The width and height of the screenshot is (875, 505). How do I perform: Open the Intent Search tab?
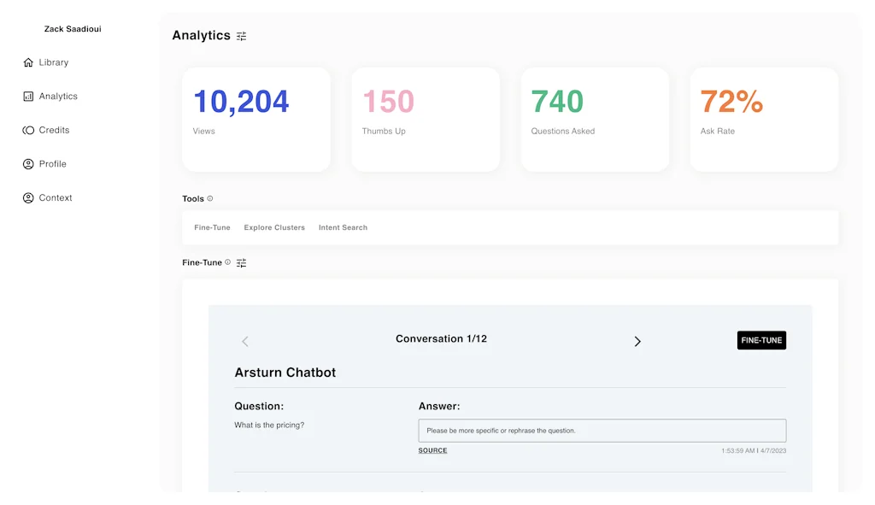343,227
